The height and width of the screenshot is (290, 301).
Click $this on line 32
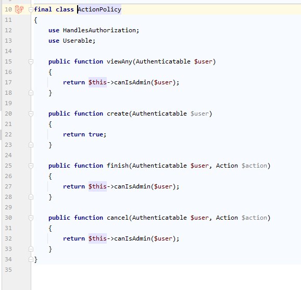(97, 238)
